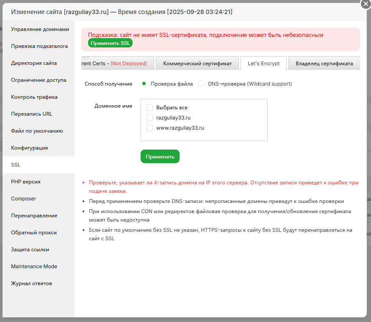Open 'Обратный прокси' section

34,233
